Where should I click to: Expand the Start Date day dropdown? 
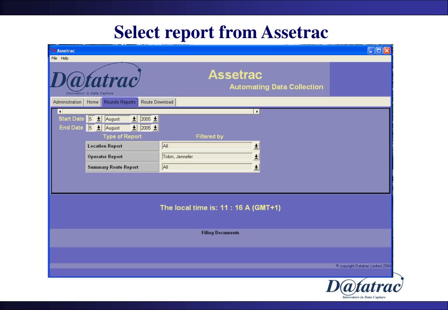click(99, 119)
